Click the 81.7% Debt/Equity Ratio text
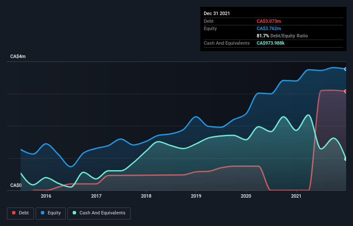Screen dimensions: 353x226 [x=282, y=36]
